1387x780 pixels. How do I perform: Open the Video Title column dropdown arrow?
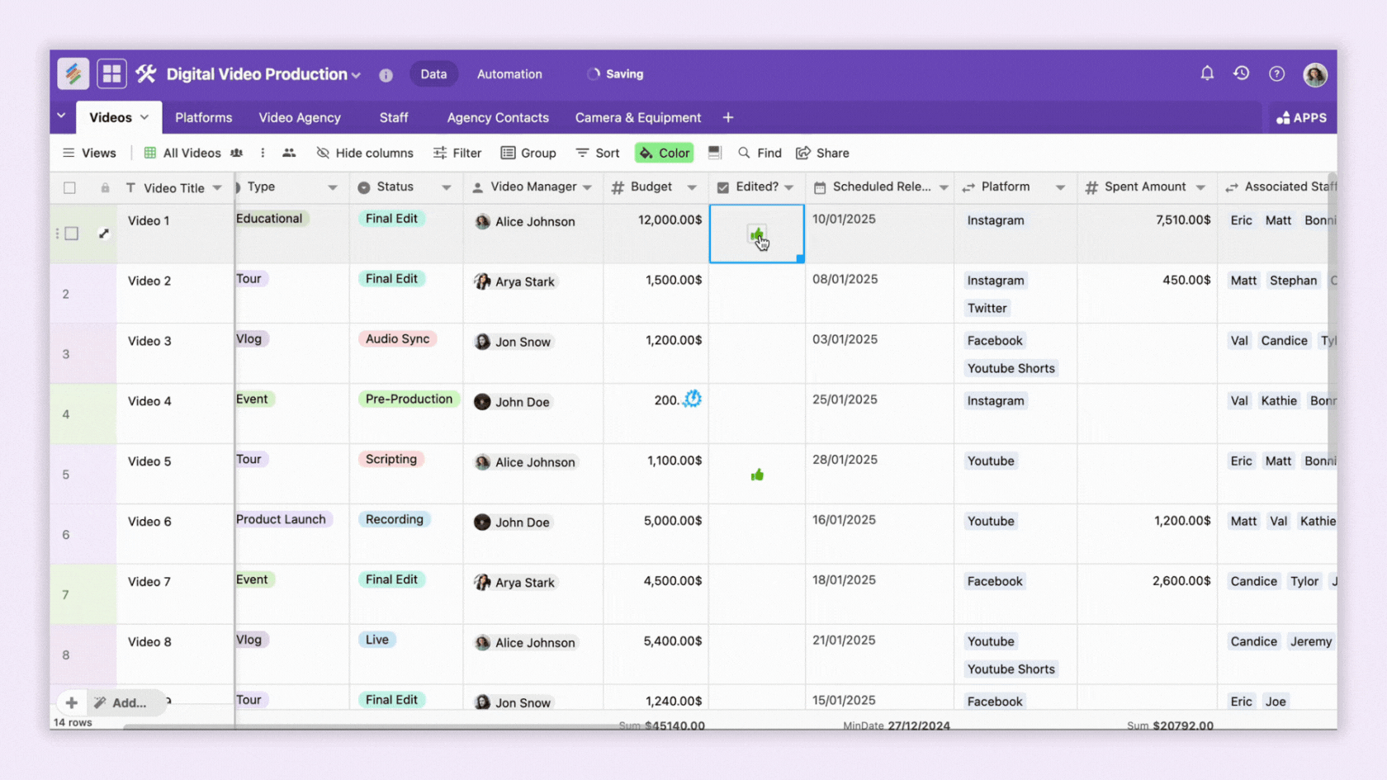217,187
